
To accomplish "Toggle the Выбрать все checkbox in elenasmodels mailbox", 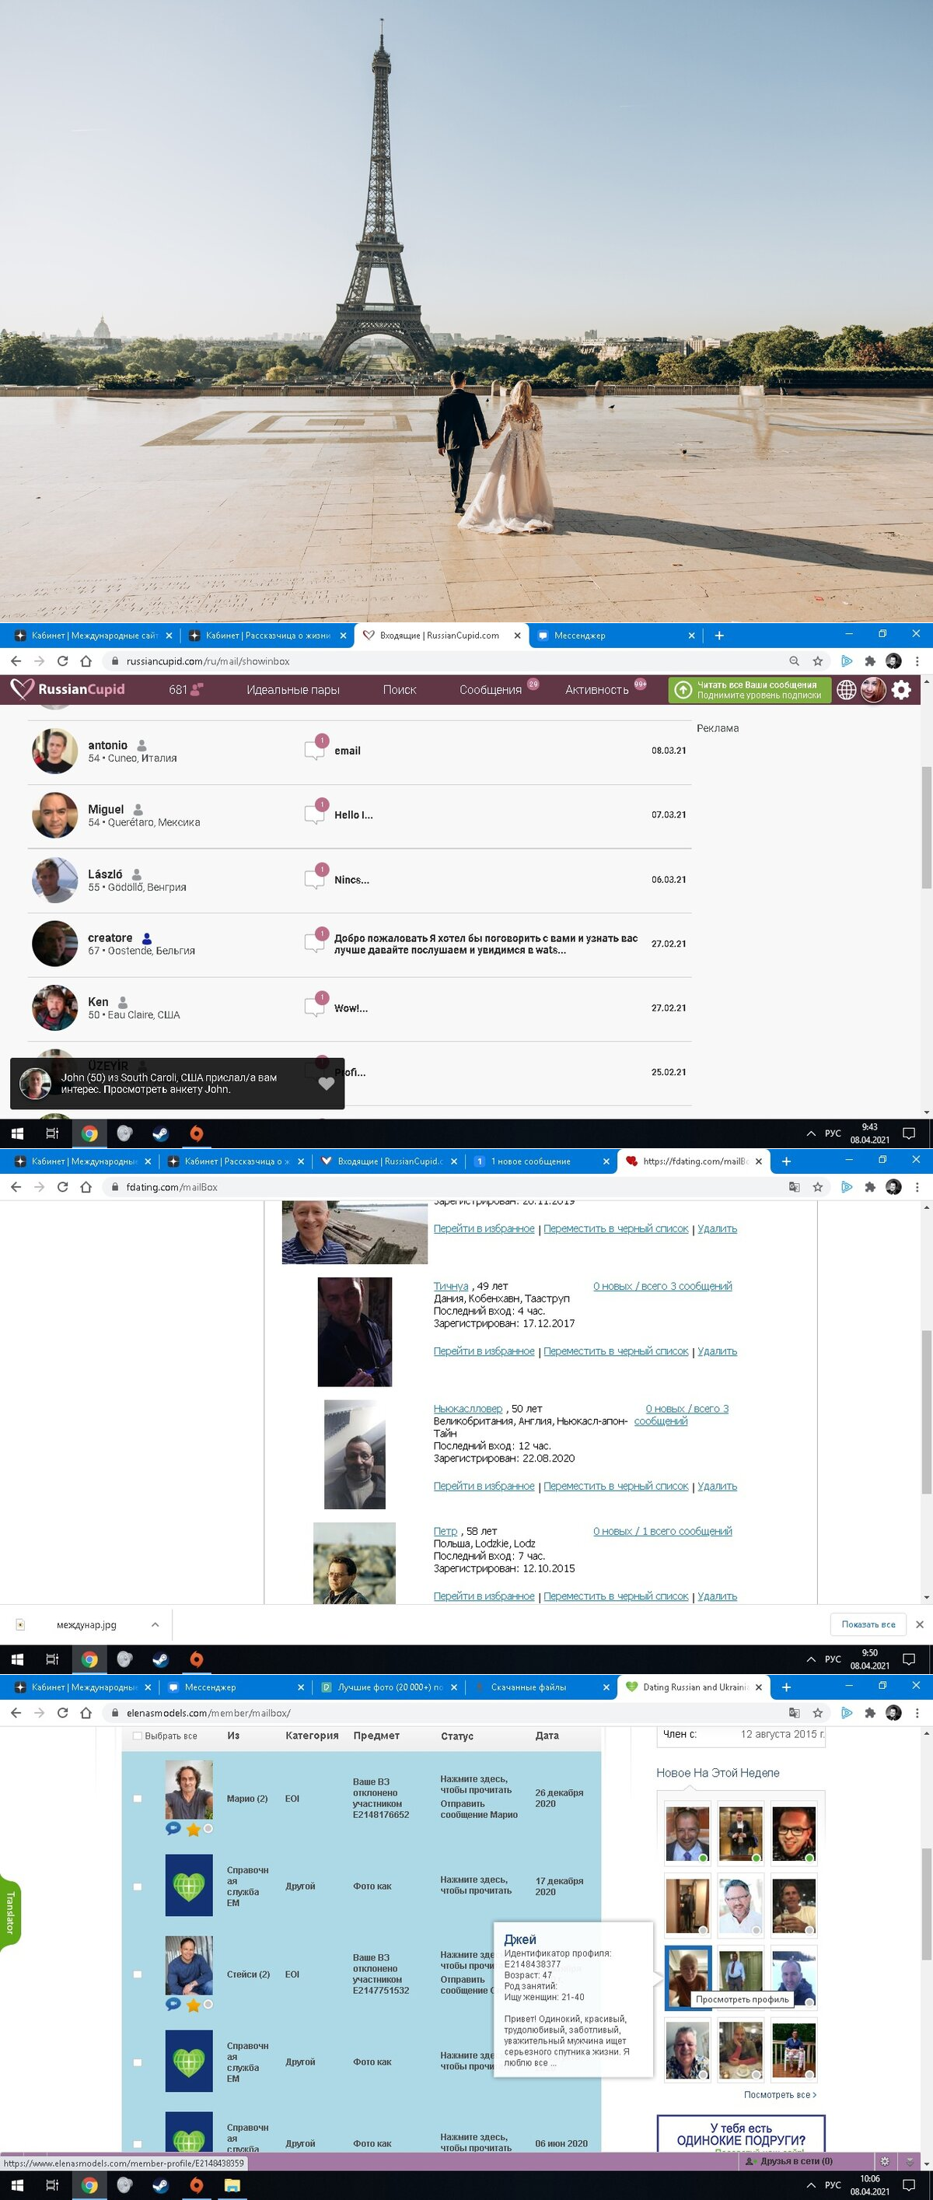I will tap(138, 1736).
